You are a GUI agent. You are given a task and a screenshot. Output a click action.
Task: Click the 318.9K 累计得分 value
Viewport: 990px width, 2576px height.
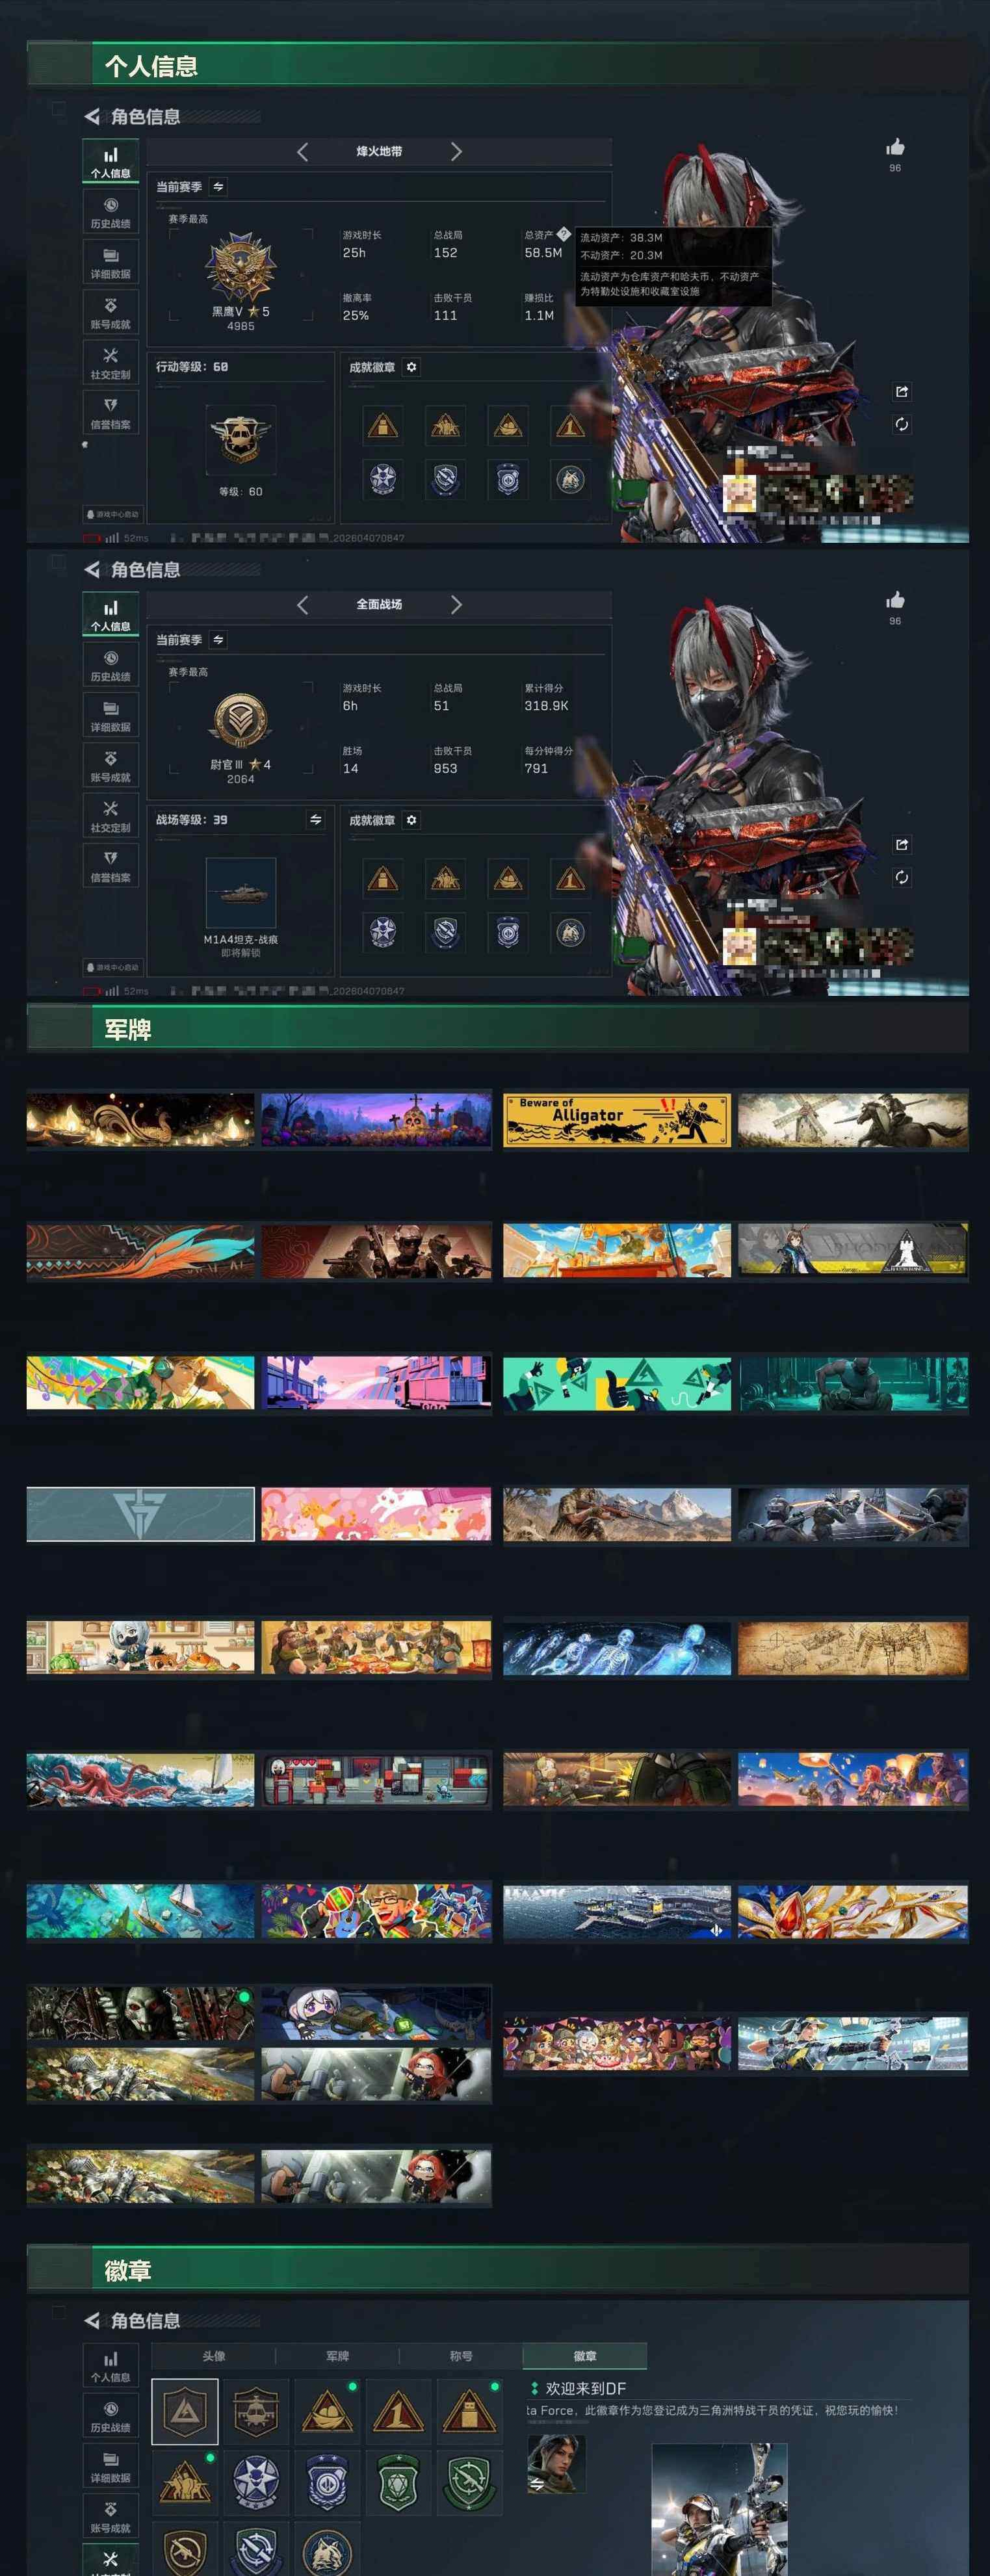click(x=546, y=706)
